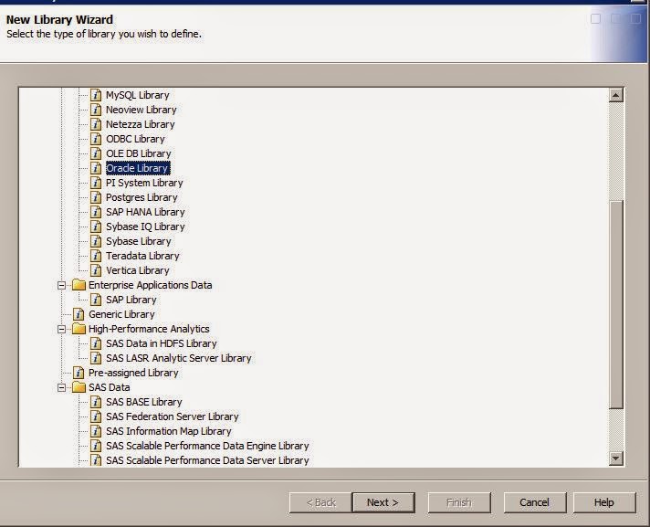Click the SAS Information Map Library icon
Image resolution: width=650 pixels, height=527 pixels.
click(96, 431)
